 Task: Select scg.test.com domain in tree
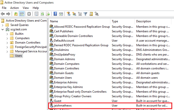(18, 29)
